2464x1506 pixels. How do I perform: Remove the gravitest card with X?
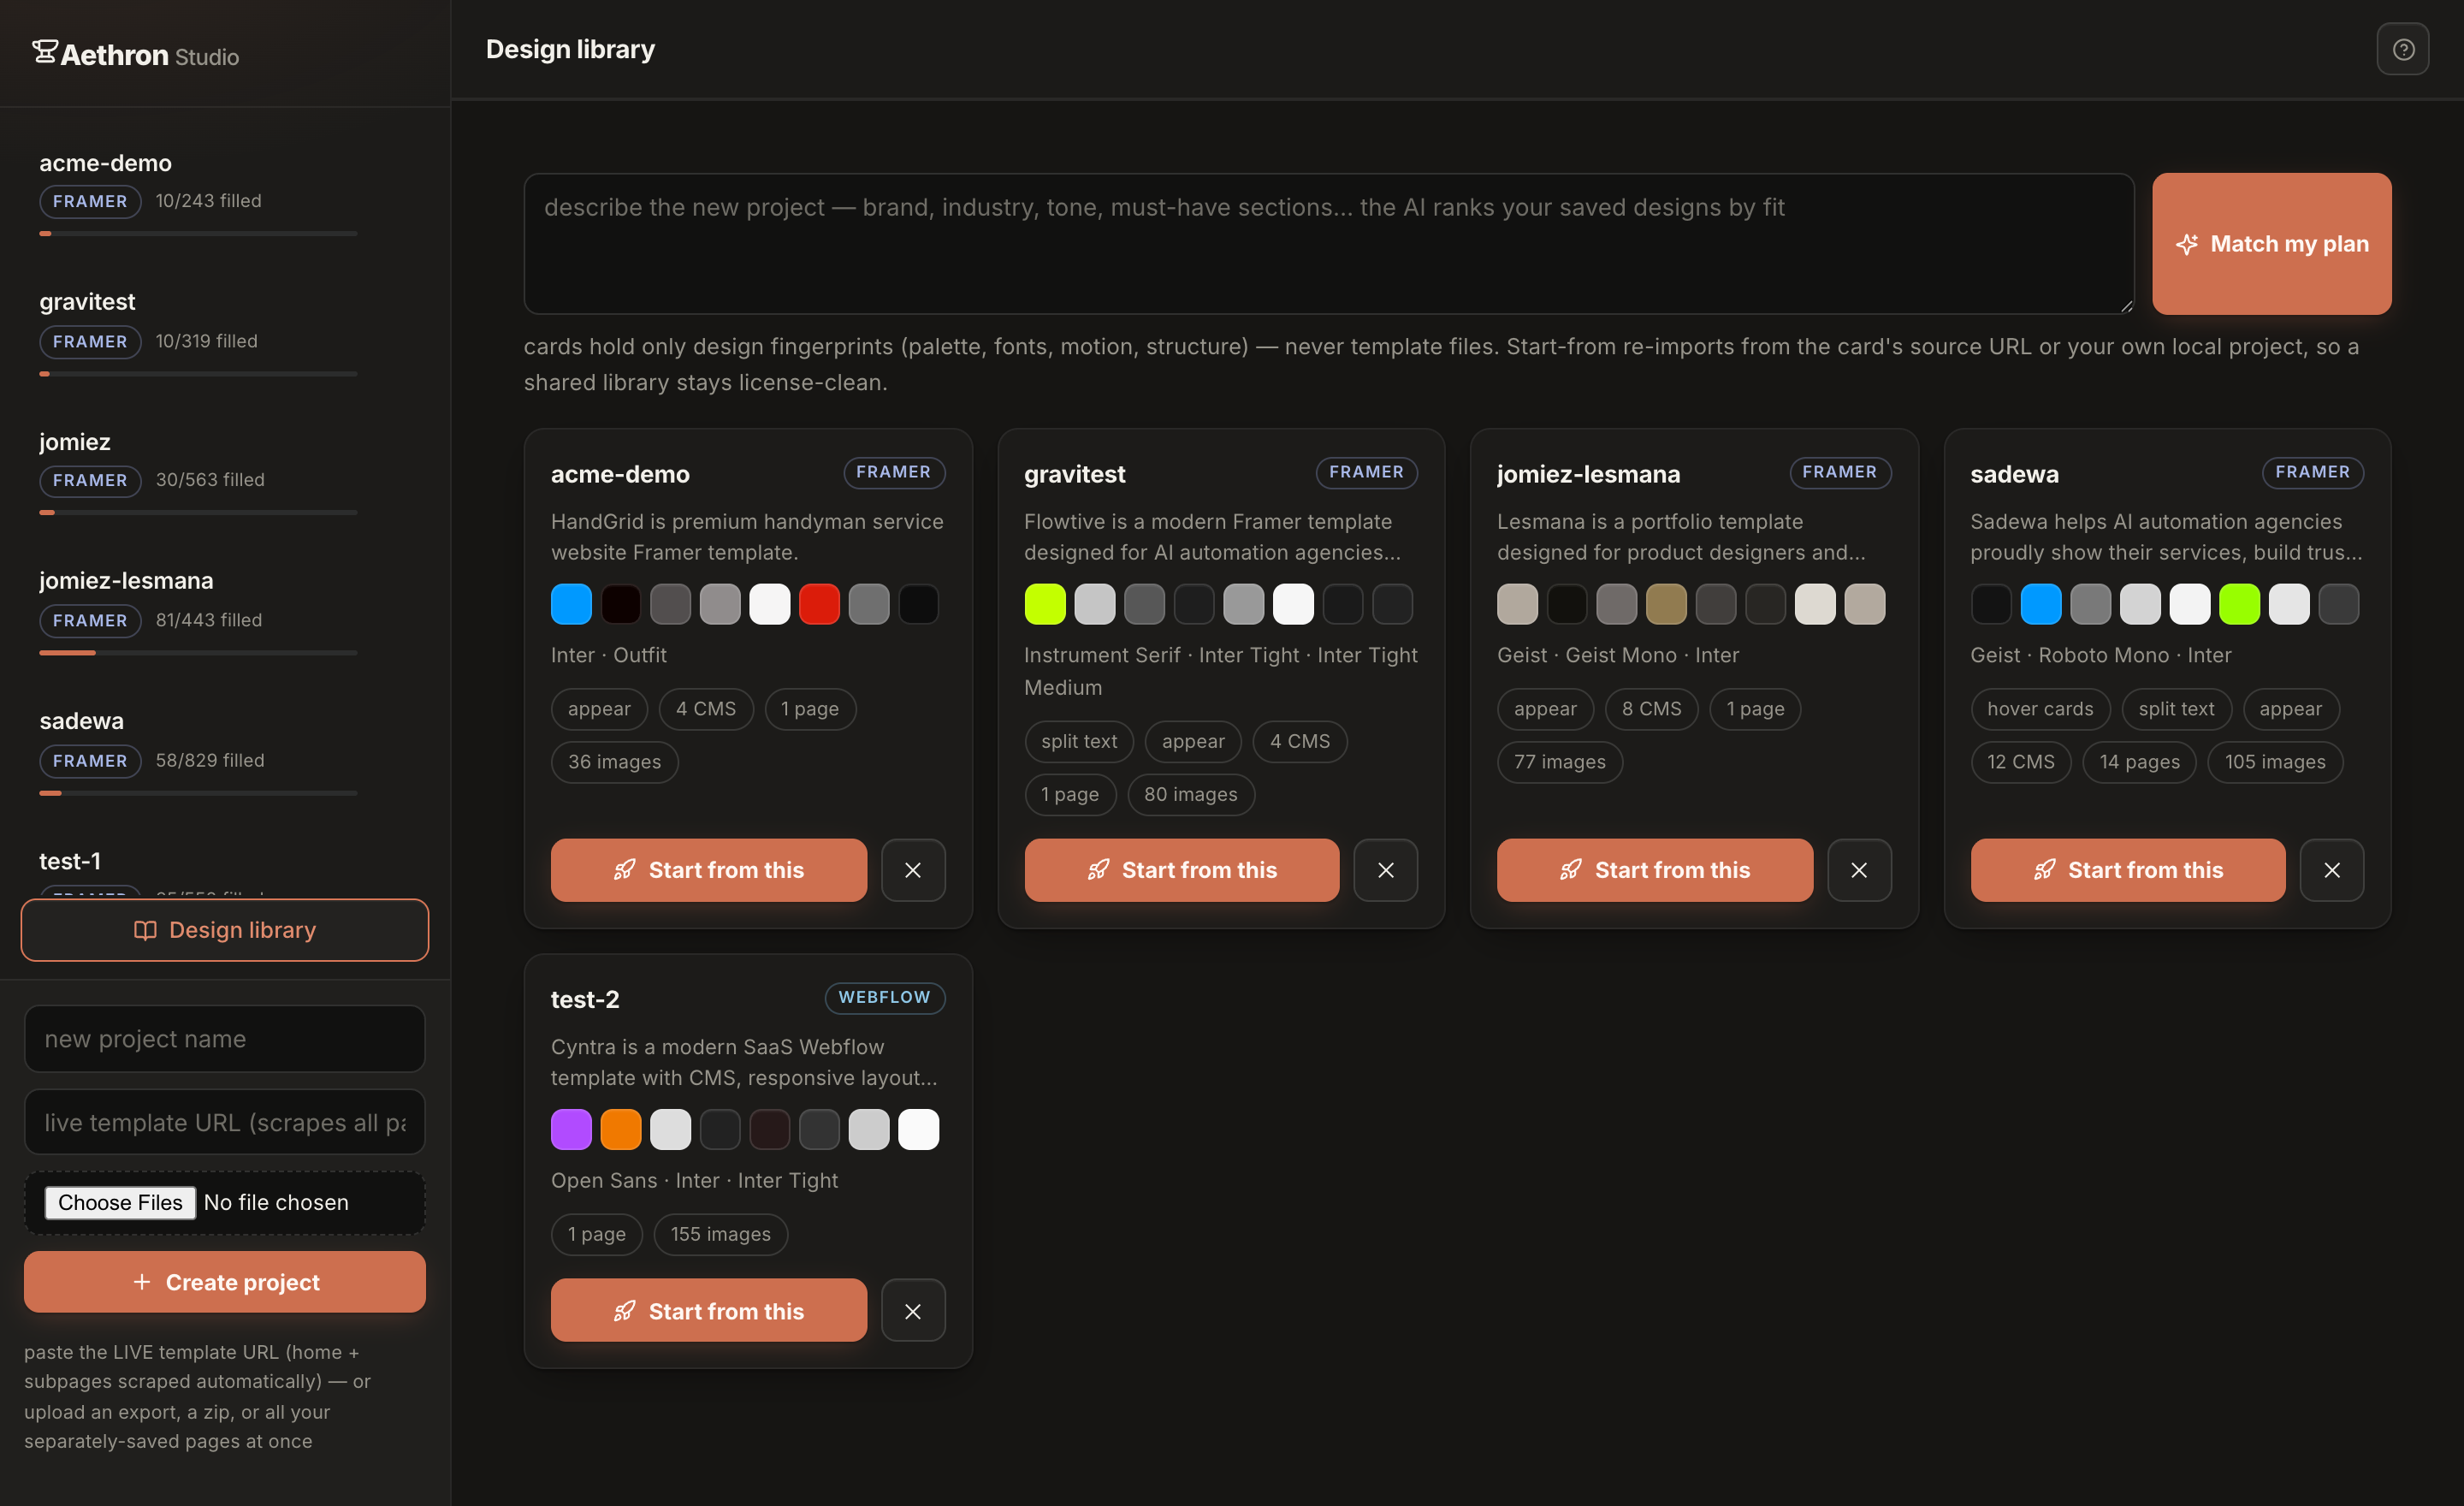[1385, 870]
